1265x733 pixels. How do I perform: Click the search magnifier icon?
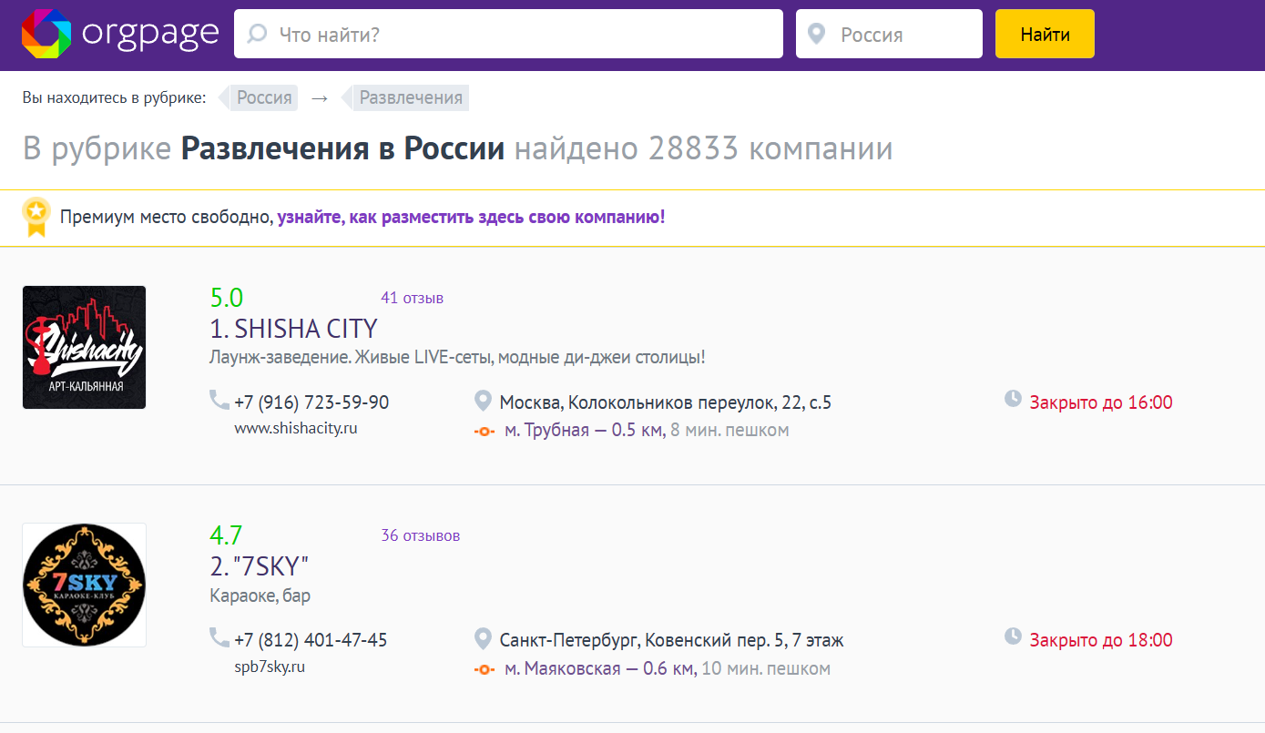[x=258, y=35]
